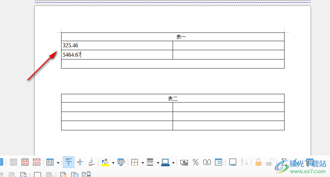The height and width of the screenshot is (177, 330).
Task: Toggle Align Bottom cell alignment
Action: click(92, 162)
